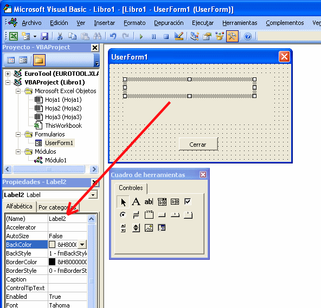Click the Caption property value field
The image size is (321, 308).
pyautogui.click(x=68, y=279)
